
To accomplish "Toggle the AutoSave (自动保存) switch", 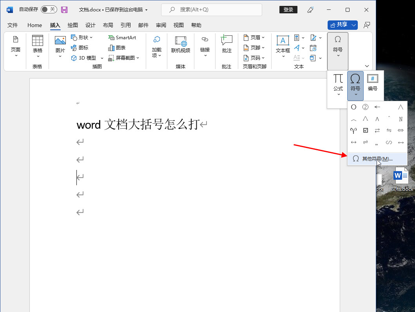I will pos(49,9).
